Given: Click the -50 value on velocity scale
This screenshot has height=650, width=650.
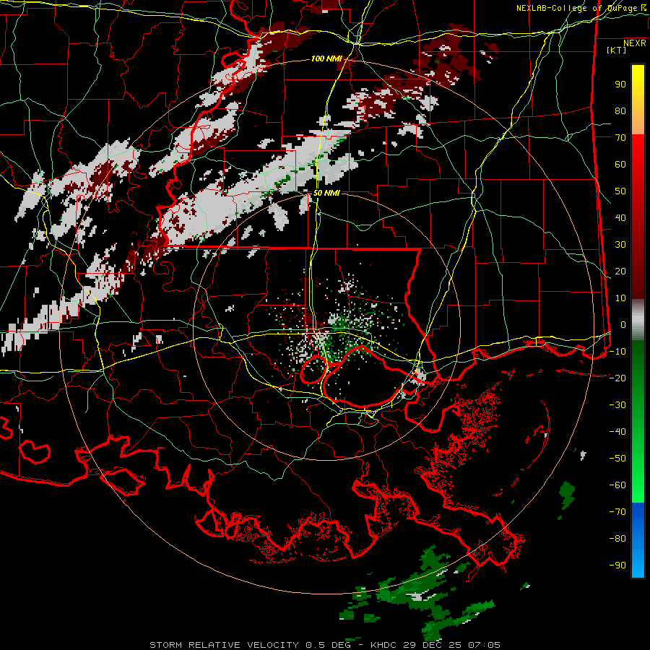Looking at the screenshot, I should (617, 459).
